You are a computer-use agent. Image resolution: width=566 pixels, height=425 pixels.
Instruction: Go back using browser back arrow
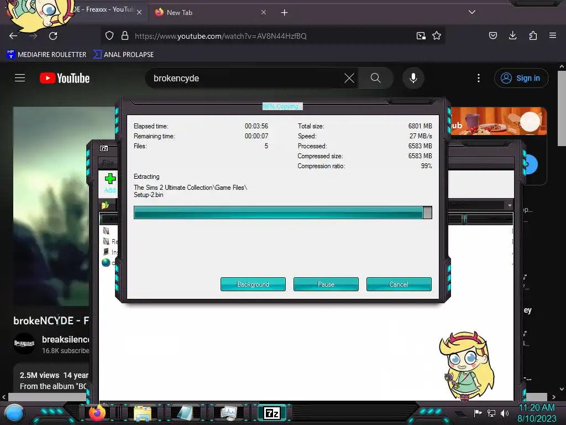pos(13,36)
